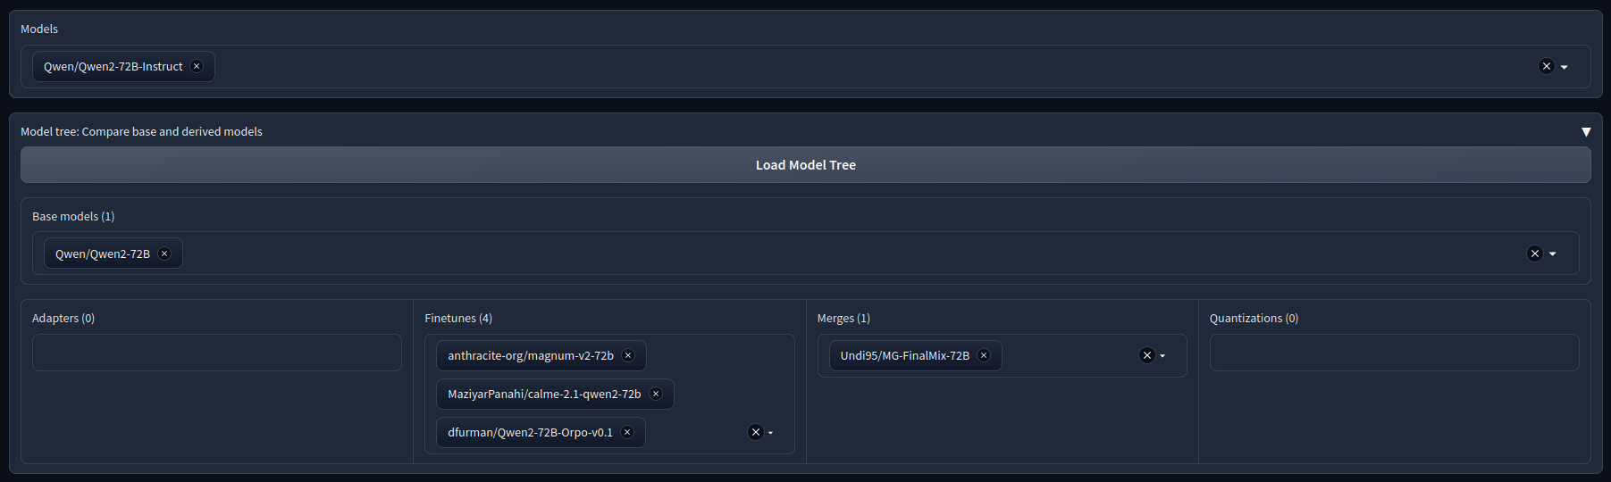
Task: Collapse the Model tree section
Action: tap(1586, 131)
